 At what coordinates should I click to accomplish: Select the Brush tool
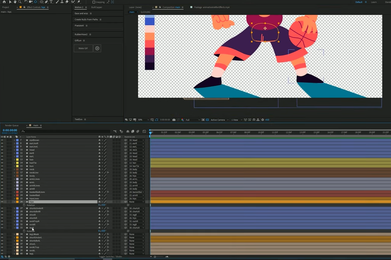pos(57,2)
